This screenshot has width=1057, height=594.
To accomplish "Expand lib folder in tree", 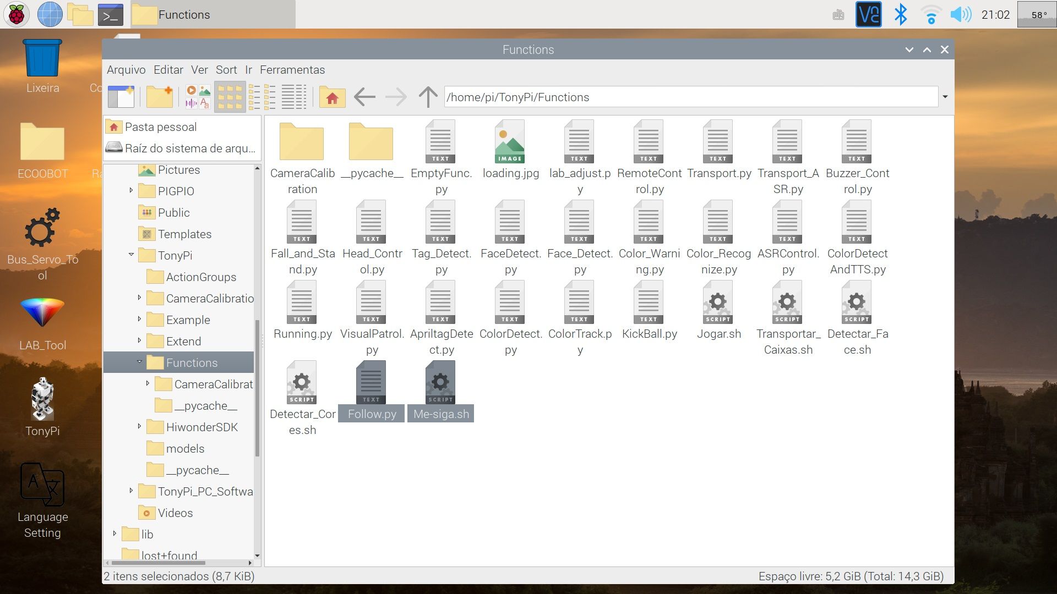I will 115,533.
